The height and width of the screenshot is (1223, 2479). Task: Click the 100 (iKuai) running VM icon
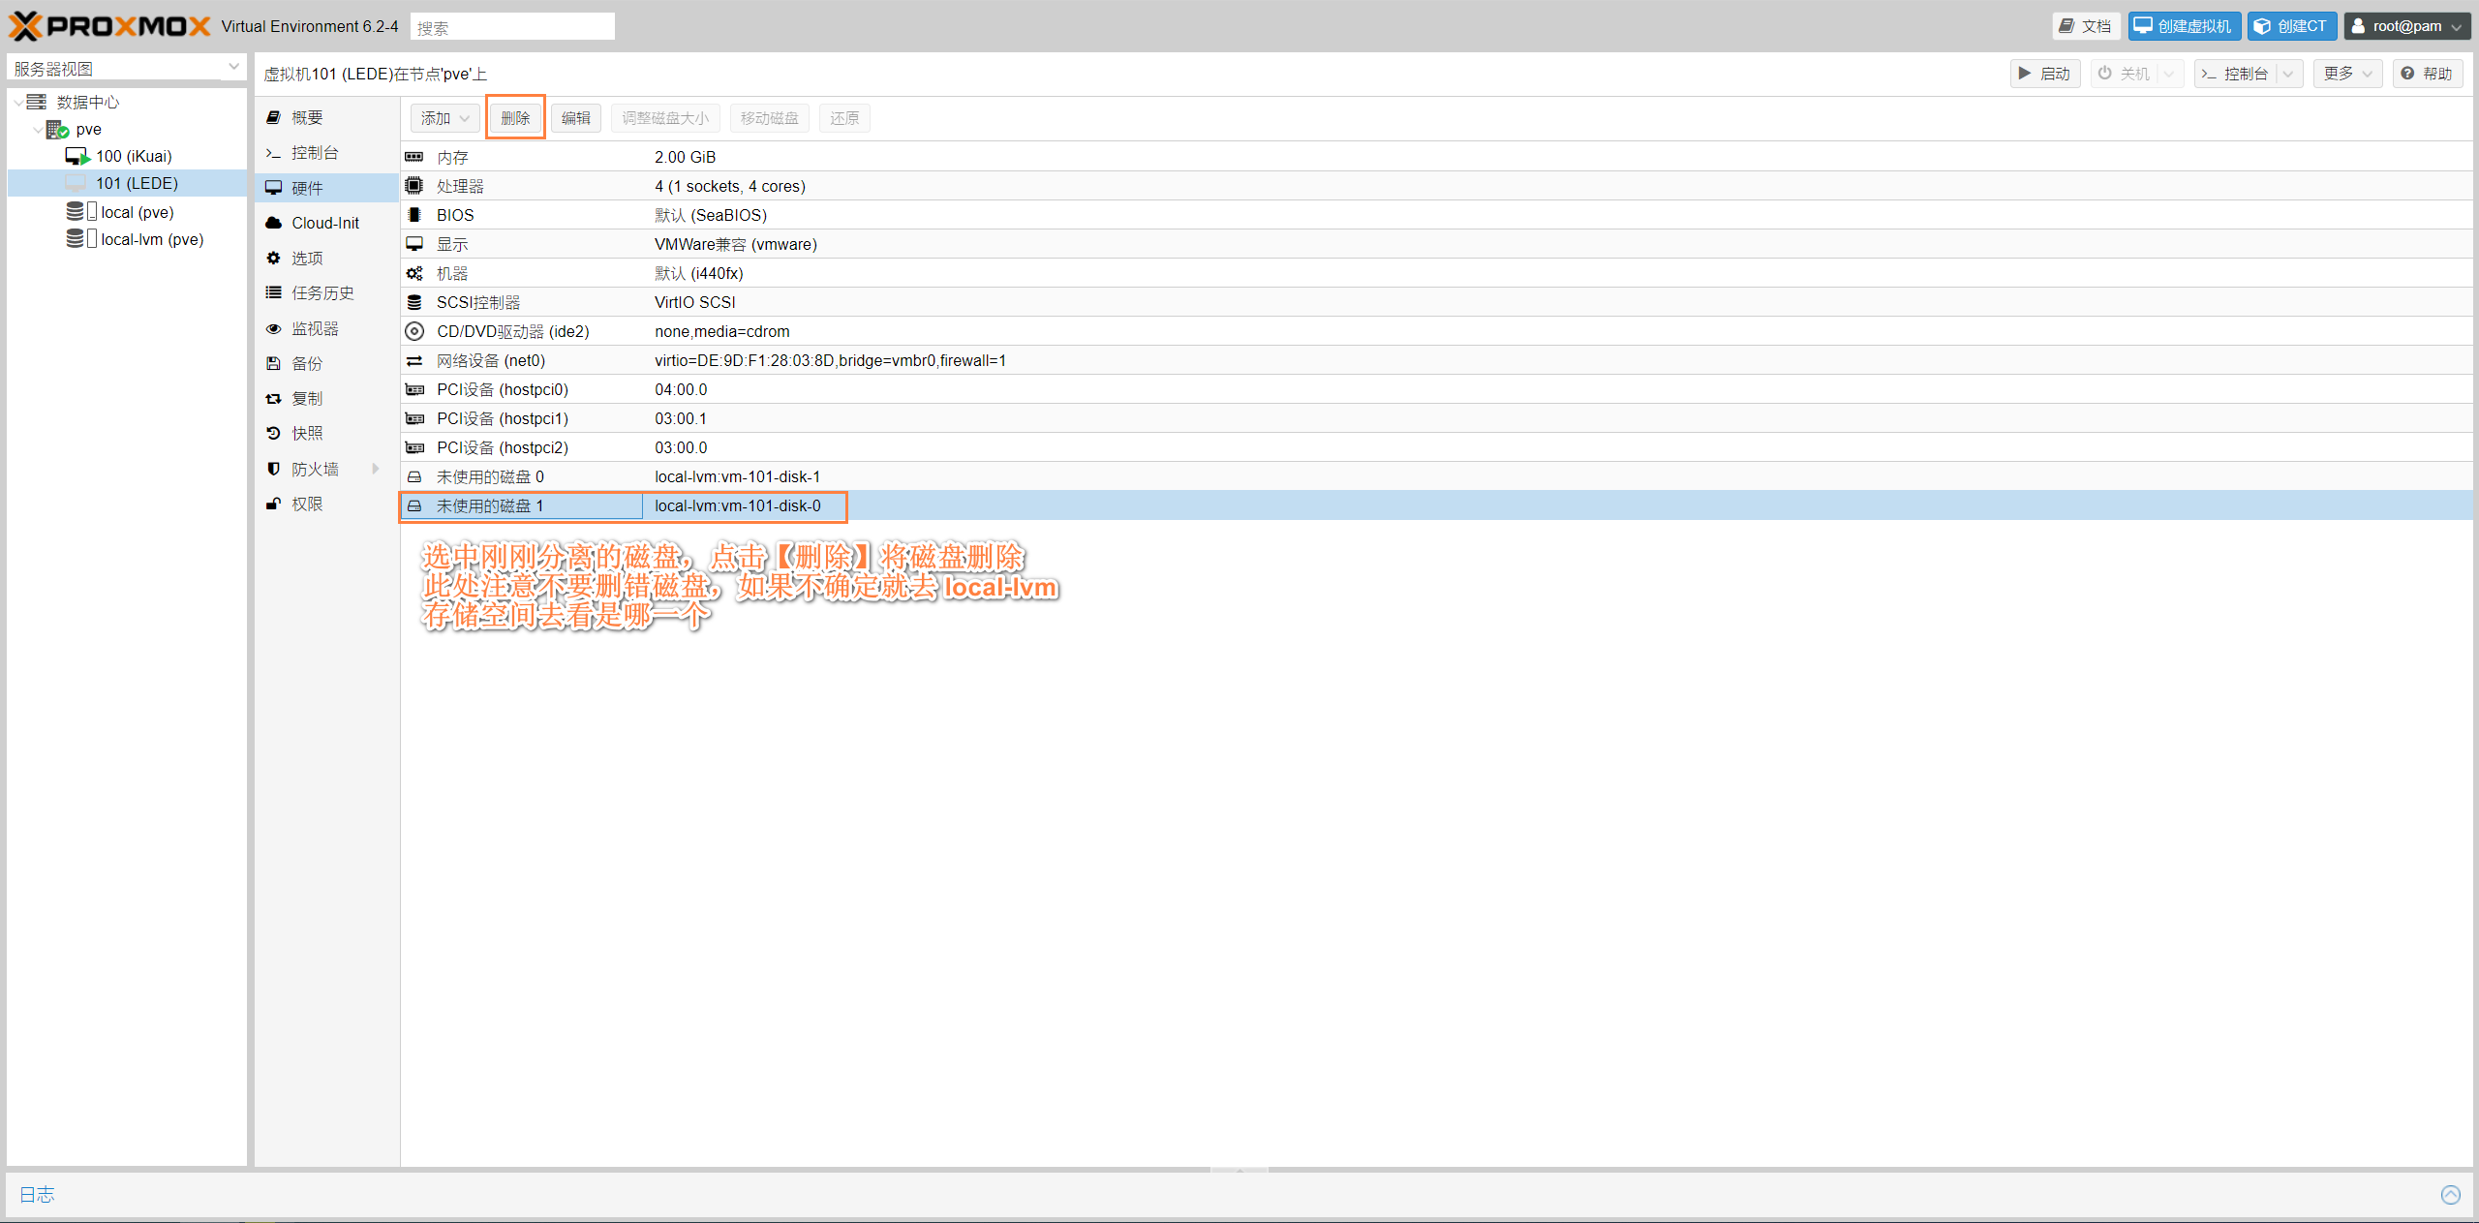click(77, 156)
